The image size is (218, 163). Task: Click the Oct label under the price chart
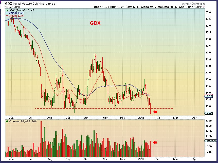pos(86,118)
